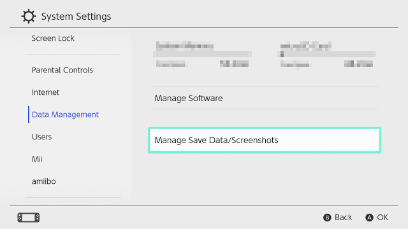The height and width of the screenshot is (229, 408).
Task: Select Data Management in sidebar
Action: coord(65,114)
